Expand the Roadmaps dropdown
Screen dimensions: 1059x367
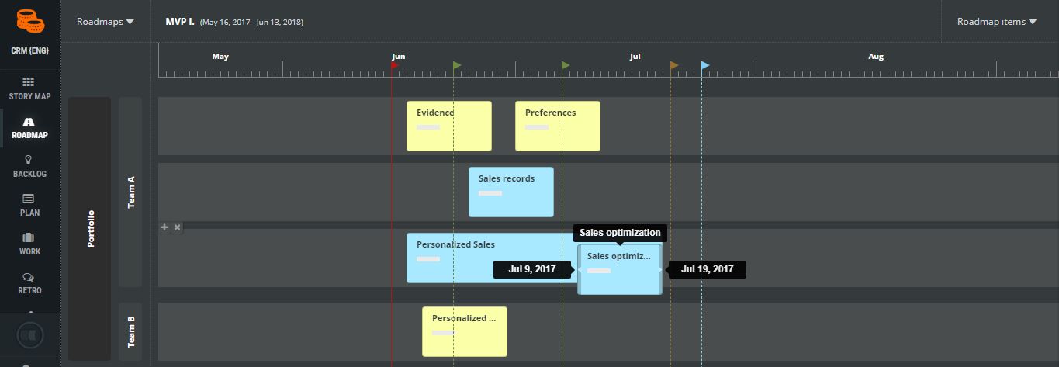[106, 22]
